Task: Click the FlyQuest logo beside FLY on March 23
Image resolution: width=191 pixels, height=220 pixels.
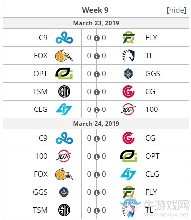Action: click(x=128, y=38)
